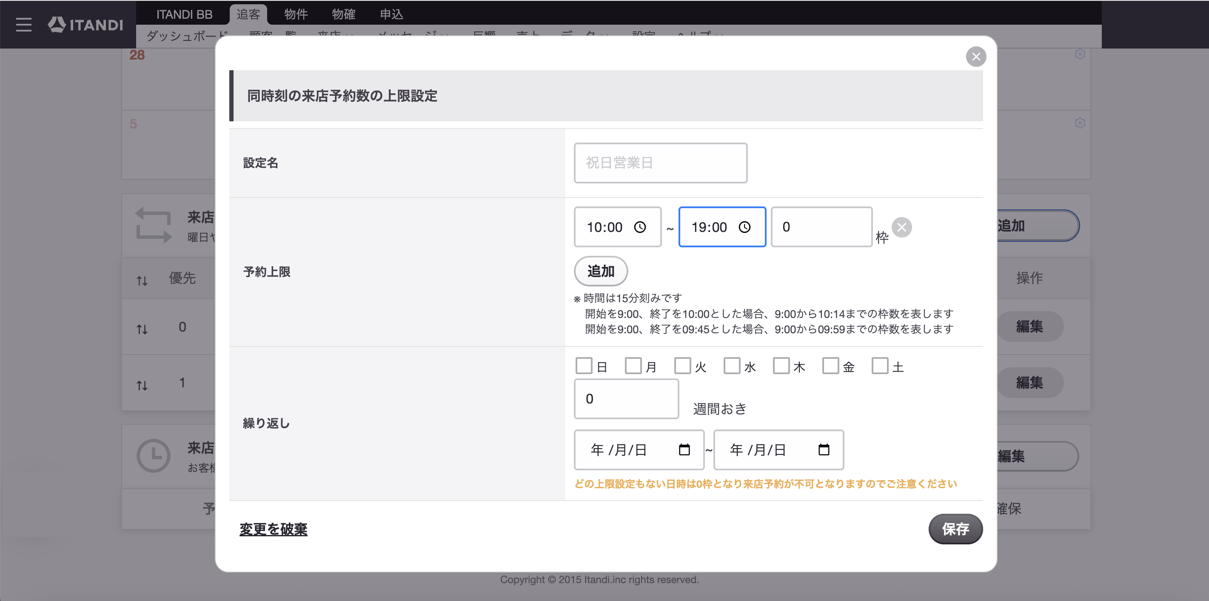Click the clock icon in the 19:00 end time field
Image resolution: width=1209 pixels, height=601 pixels.
tap(745, 227)
